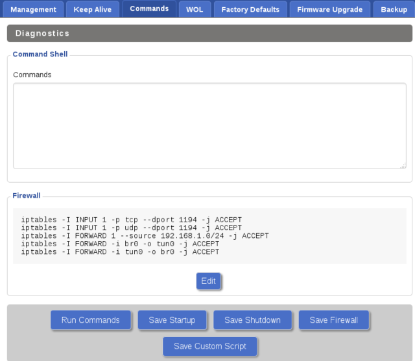Click Save Shutdown
This screenshot has width=415, height=361.
(252, 320)
